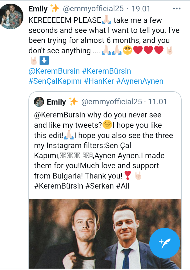Viewport: 190px width, 270px height.
Task: Open the #HanKer hashtag
Action: pyautogui.click(x=99, y=81)
